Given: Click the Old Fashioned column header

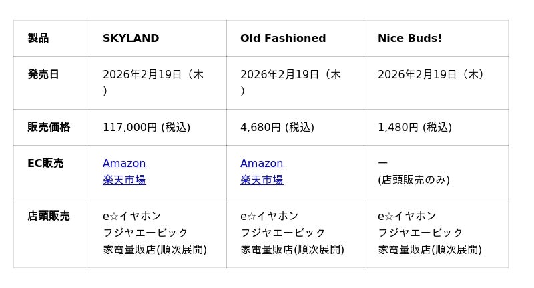Looking at the screenshot, I should 283,39.
